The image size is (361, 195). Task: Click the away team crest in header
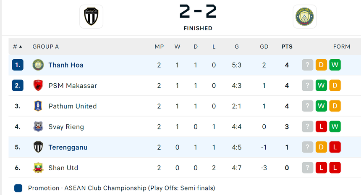[305, 17]
